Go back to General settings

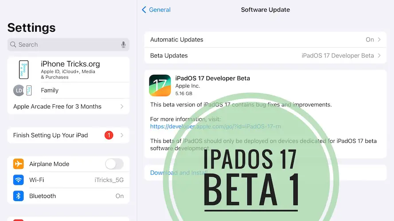(156, 10)
